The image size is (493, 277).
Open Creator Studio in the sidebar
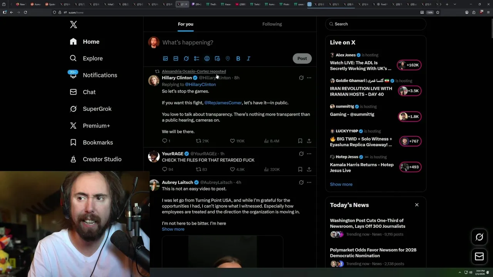(96, 159)
